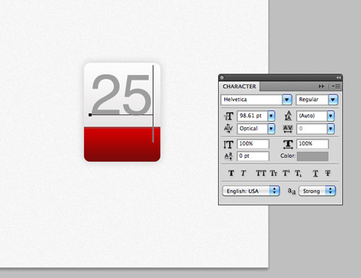Open the font size dropdown arrow
This screenshot has width=361, height=278.
click(x=271, y=116)
